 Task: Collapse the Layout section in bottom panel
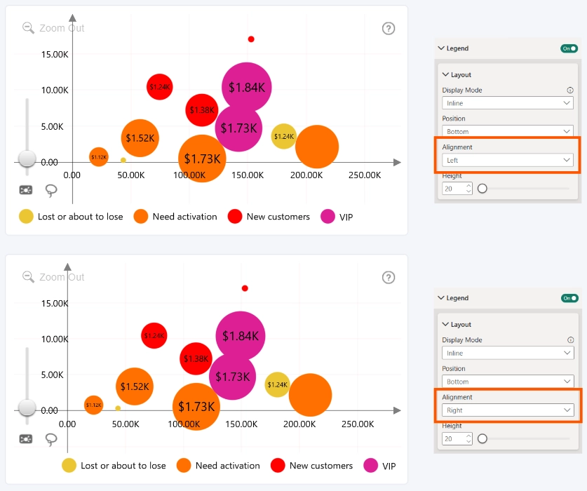445,324
